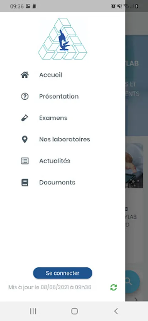Tap the book icon for Documents

(x=25, y=182)
